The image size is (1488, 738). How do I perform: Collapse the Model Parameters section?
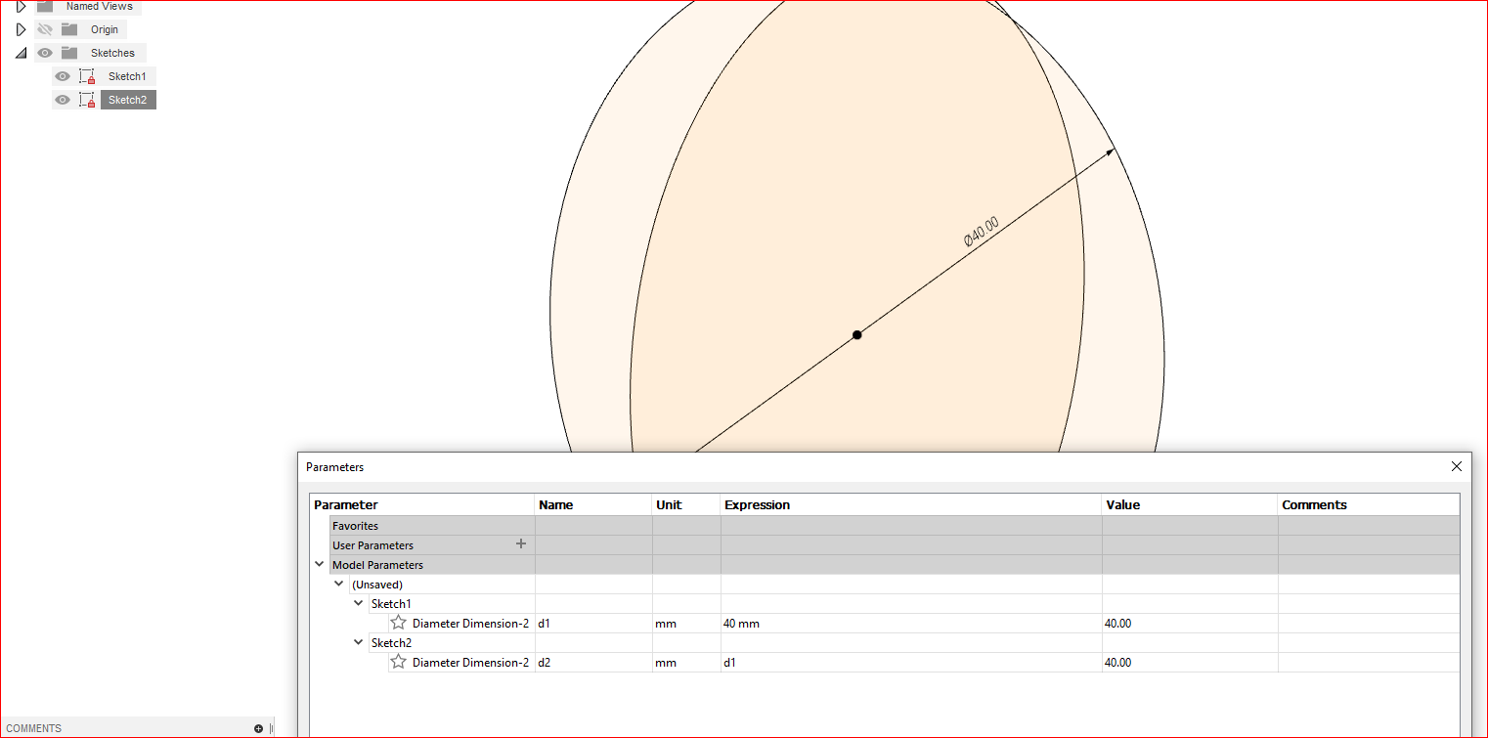(x=319, y=564)
